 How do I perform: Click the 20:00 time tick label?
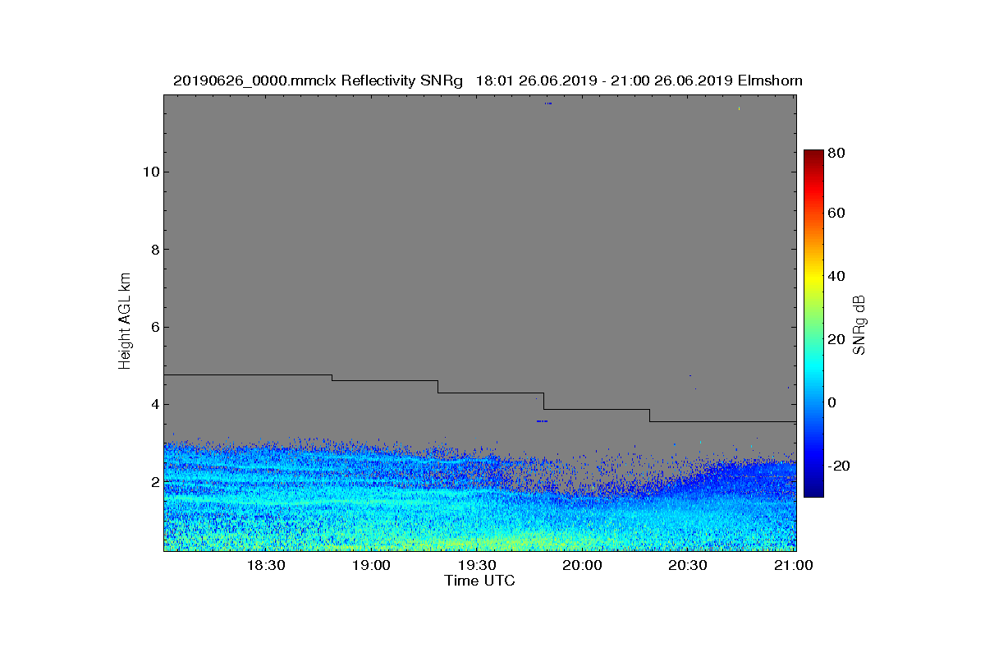point(584,566)
